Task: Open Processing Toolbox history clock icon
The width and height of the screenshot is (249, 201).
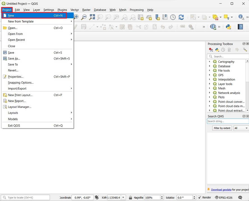Action: [223, 50]
